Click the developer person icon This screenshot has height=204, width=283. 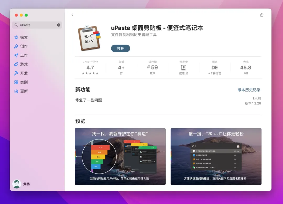click(x=183, y=68)
